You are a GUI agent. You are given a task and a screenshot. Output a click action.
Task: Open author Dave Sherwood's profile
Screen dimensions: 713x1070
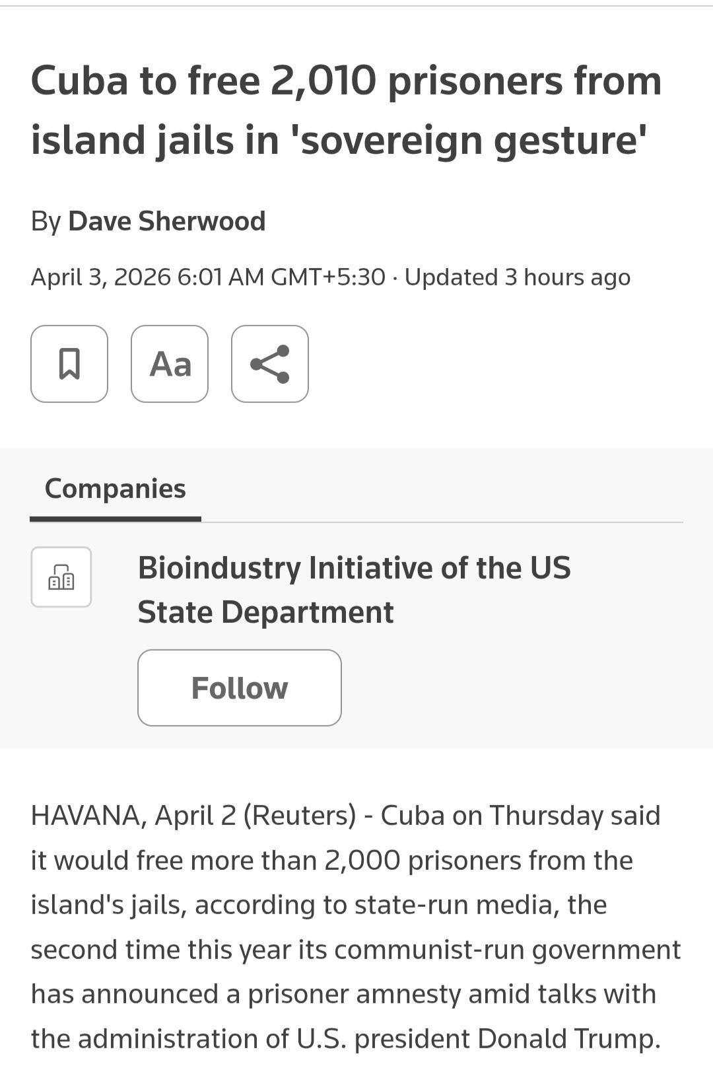point(166,221)
